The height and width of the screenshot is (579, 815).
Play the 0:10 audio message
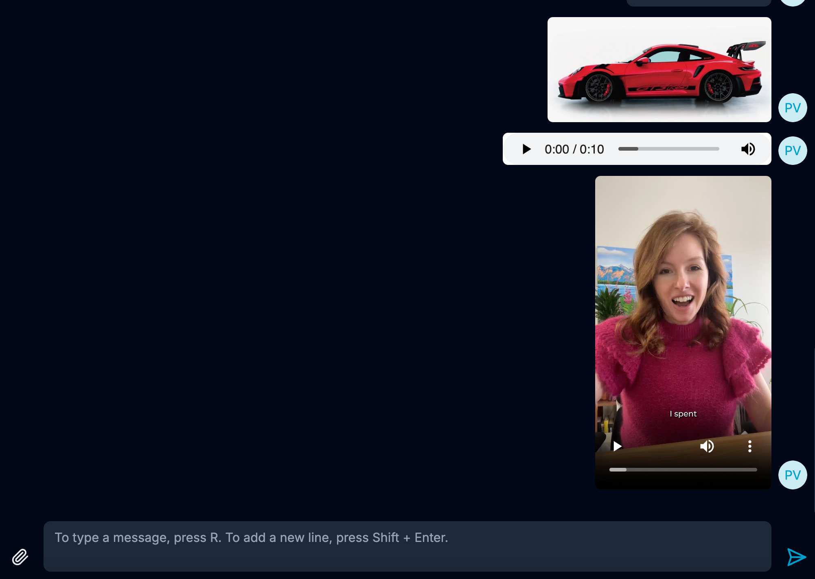pos(526,149)
